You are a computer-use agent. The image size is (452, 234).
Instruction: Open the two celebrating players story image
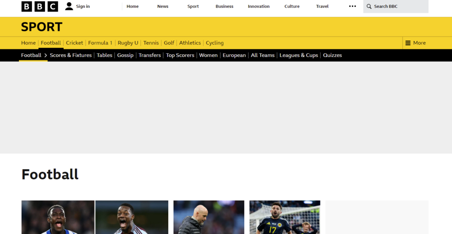click(95, 217)
